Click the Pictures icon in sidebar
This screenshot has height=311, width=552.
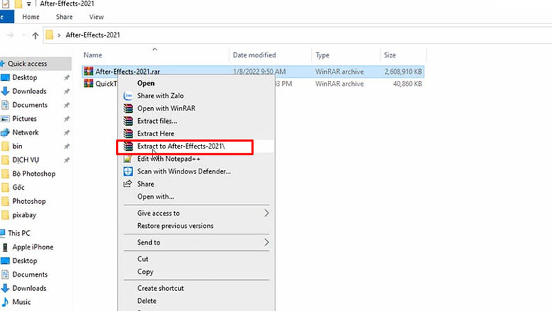coord(5,119)
